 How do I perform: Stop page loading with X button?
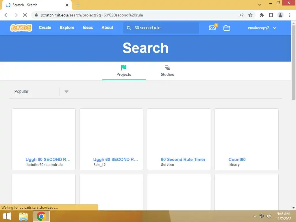[x=25, y=15]
